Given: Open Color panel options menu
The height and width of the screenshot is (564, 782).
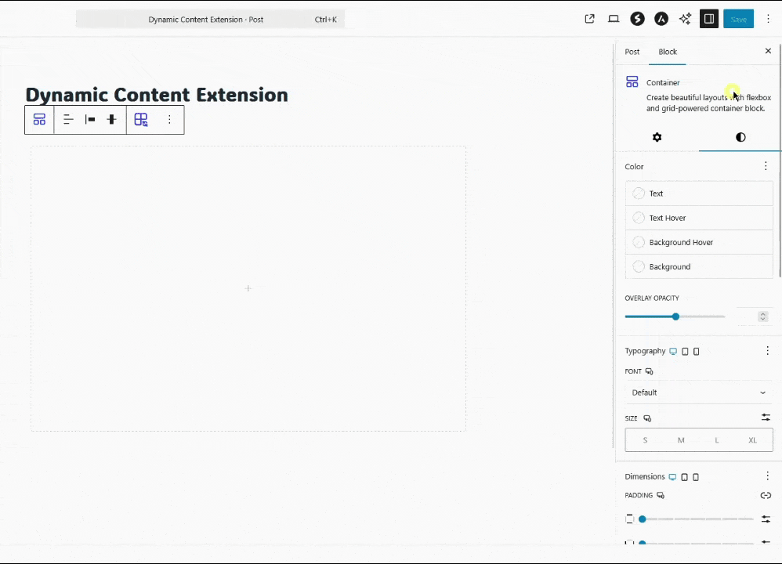Looking at the screenshot, I should (x=766, y=166).
